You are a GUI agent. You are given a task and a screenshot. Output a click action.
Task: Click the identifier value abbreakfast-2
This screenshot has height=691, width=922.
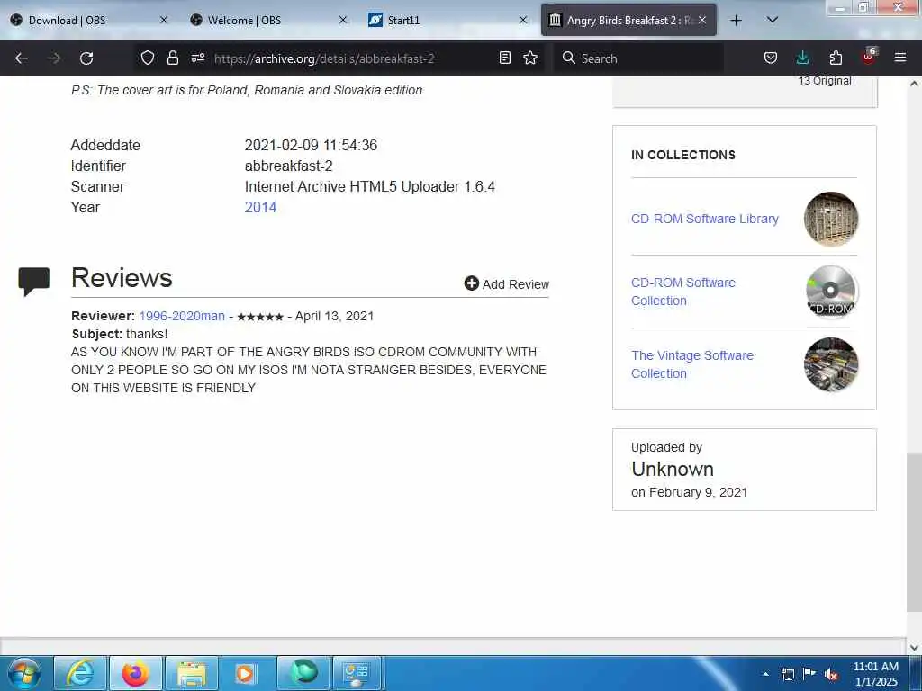(x=288, y=166)
